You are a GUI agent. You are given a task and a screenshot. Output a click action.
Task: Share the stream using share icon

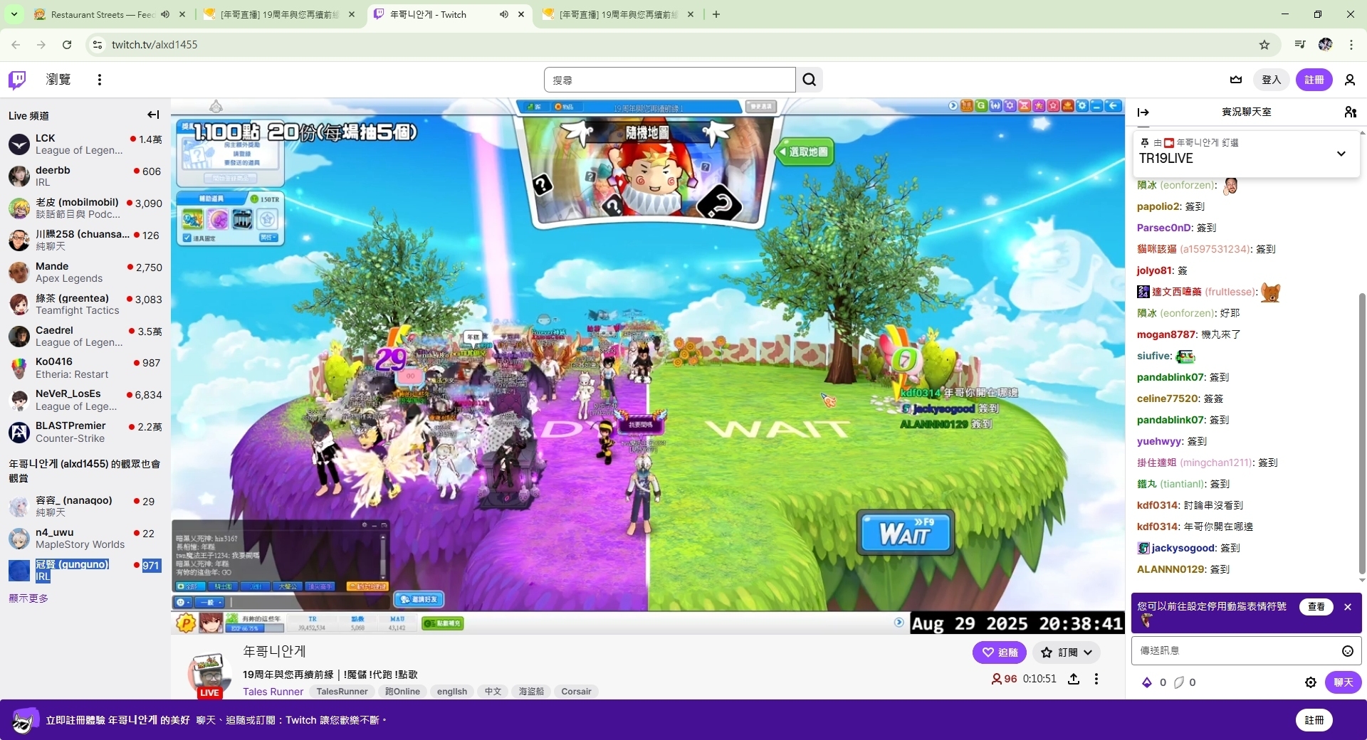coord(1074,679)
